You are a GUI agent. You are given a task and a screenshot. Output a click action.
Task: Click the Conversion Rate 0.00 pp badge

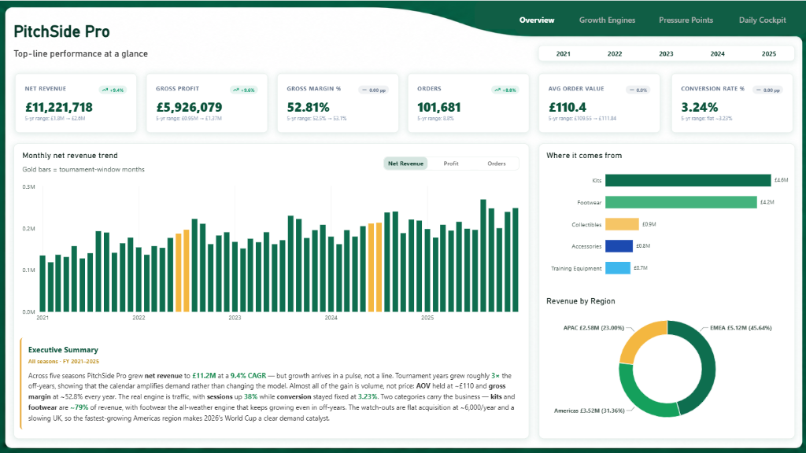[768, 90]
